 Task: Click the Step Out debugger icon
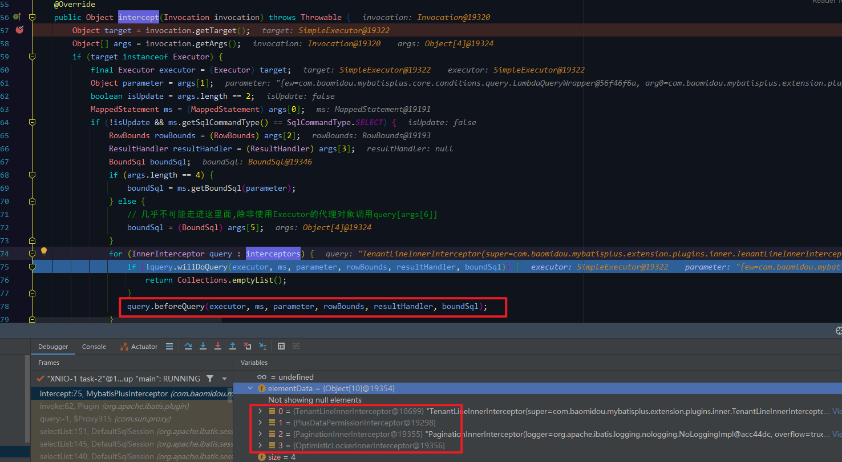(233, 346)
